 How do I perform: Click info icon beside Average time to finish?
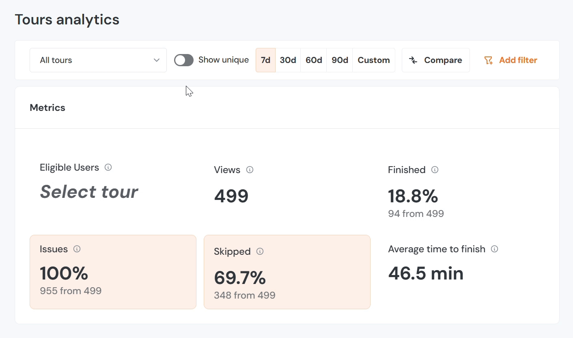(494, 249)
